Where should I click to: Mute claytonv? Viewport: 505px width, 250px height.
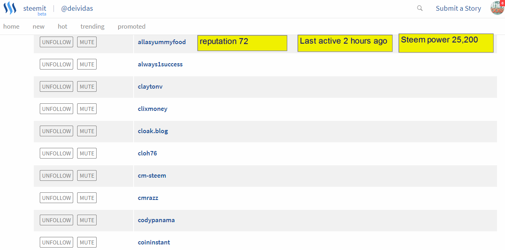tap(87, 87)
